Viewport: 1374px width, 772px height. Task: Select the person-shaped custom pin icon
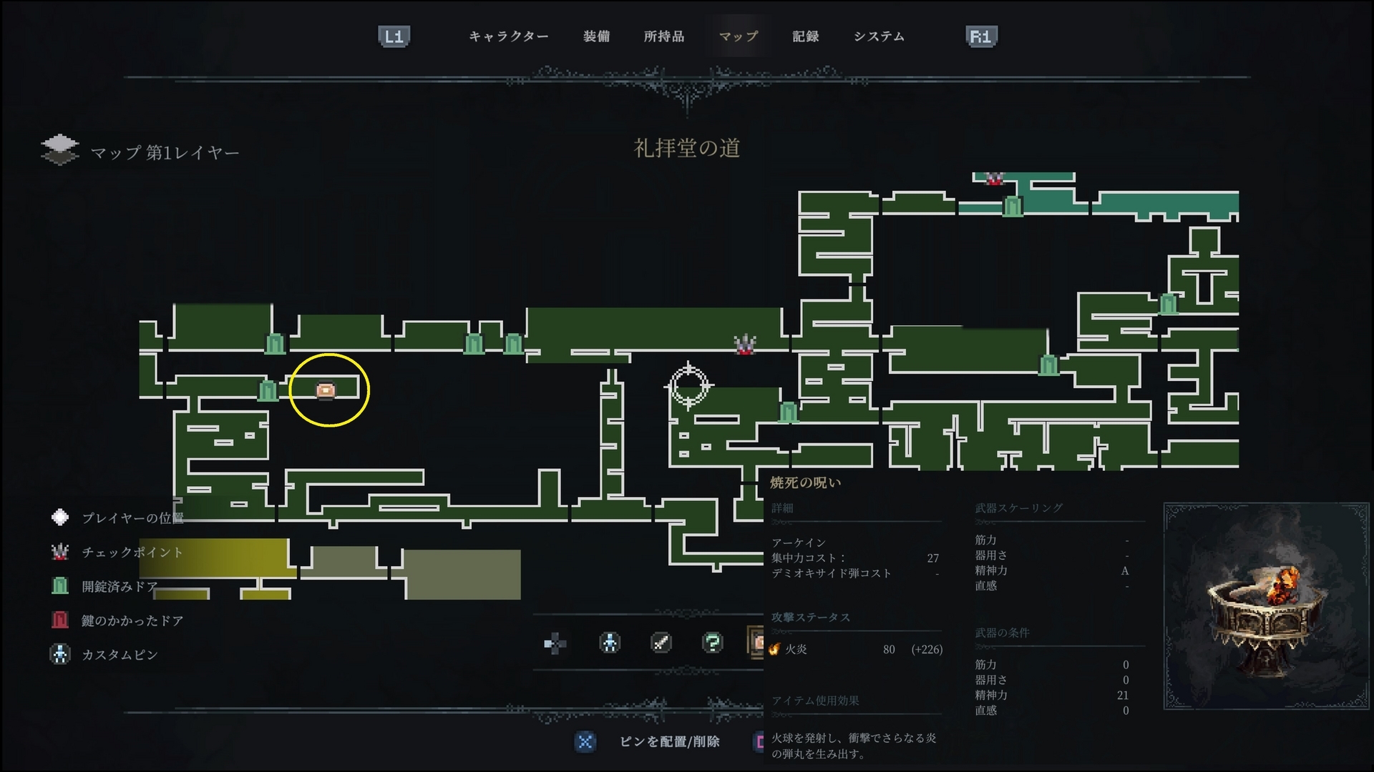610,643
